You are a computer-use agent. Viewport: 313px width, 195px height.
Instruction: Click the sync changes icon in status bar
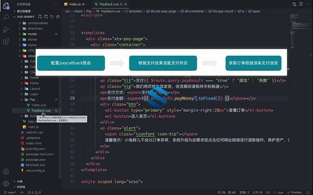pos(22,192)
